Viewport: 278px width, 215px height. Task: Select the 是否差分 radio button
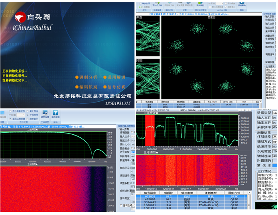pos(132,148)
